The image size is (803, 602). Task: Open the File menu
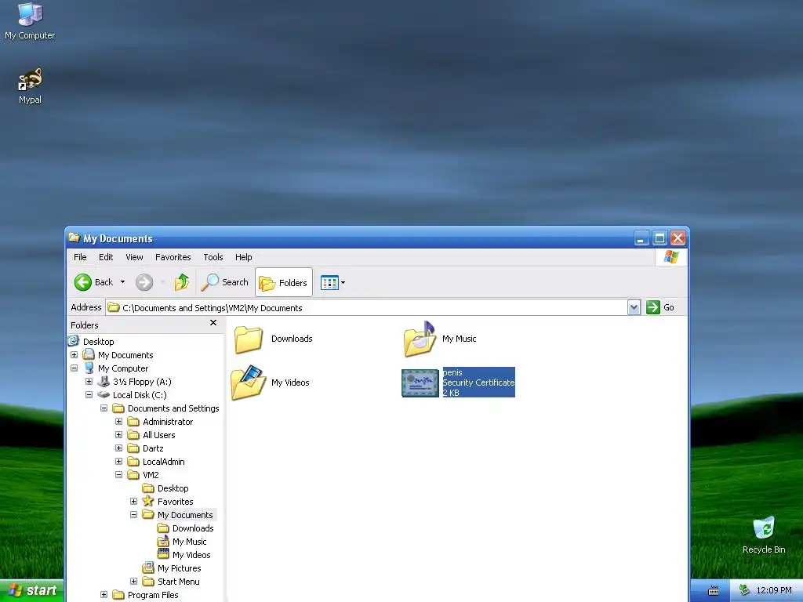click(x=81, y=257)
